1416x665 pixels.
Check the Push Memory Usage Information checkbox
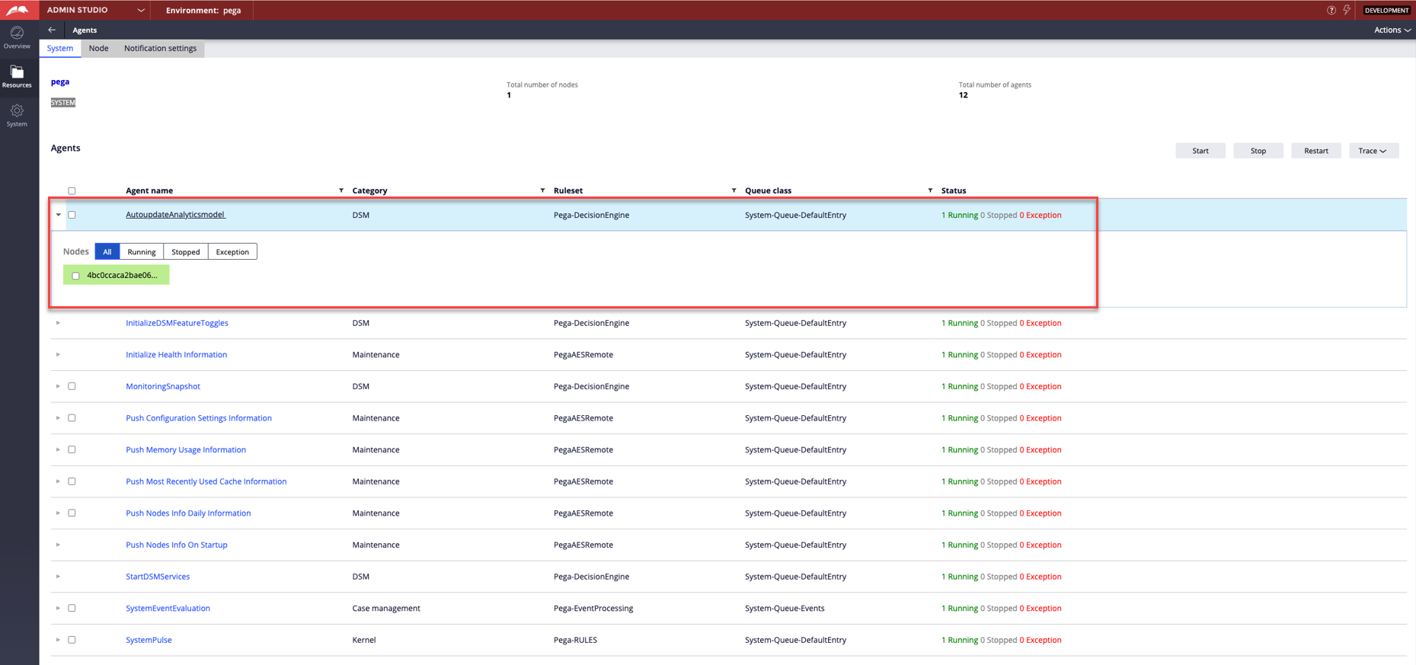pos(72,449)
